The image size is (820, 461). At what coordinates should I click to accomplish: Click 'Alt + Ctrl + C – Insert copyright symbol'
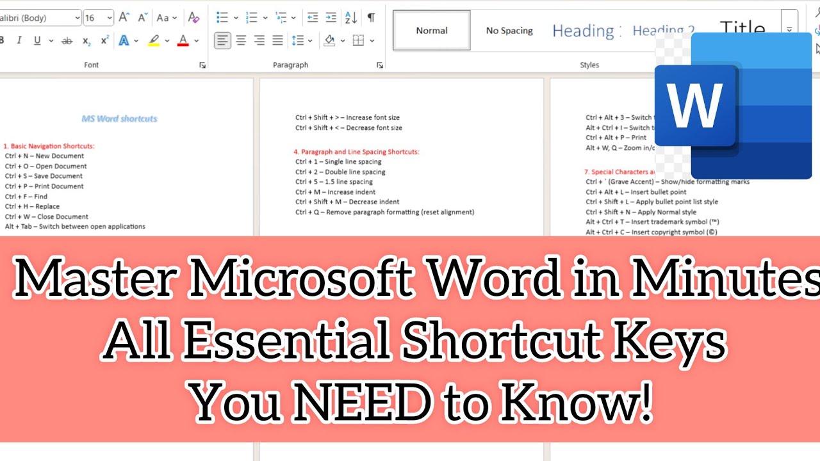(x=652, y=232)
